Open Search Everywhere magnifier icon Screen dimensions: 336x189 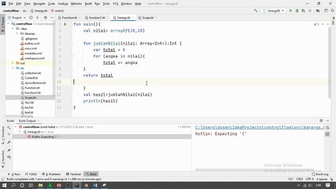[x=332, y=10]
